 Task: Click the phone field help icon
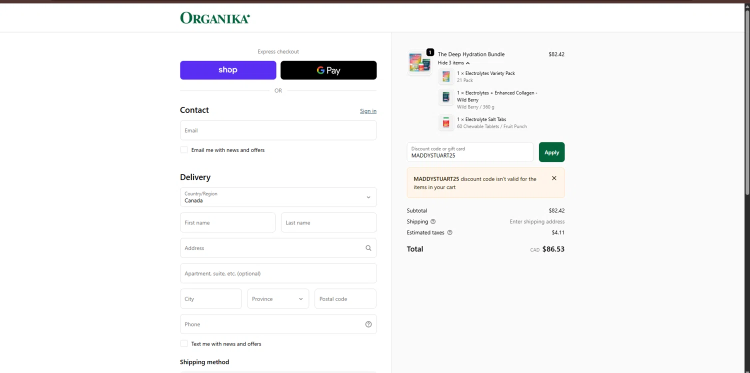[x=368, y=324]
